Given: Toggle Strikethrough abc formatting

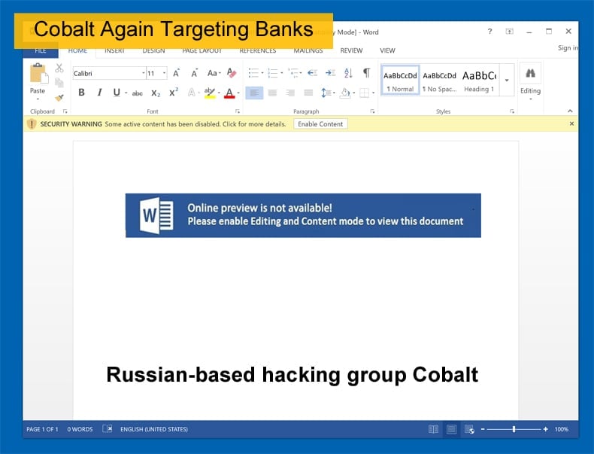Looking at the screenshot, I should pyautogui.click(x=137, y=93).
